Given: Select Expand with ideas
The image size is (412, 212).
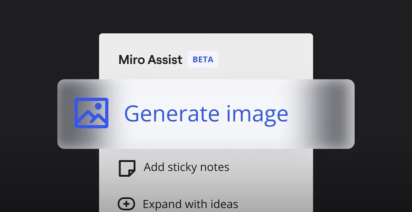Looking at the screenshot, I should tap(190, 204).
